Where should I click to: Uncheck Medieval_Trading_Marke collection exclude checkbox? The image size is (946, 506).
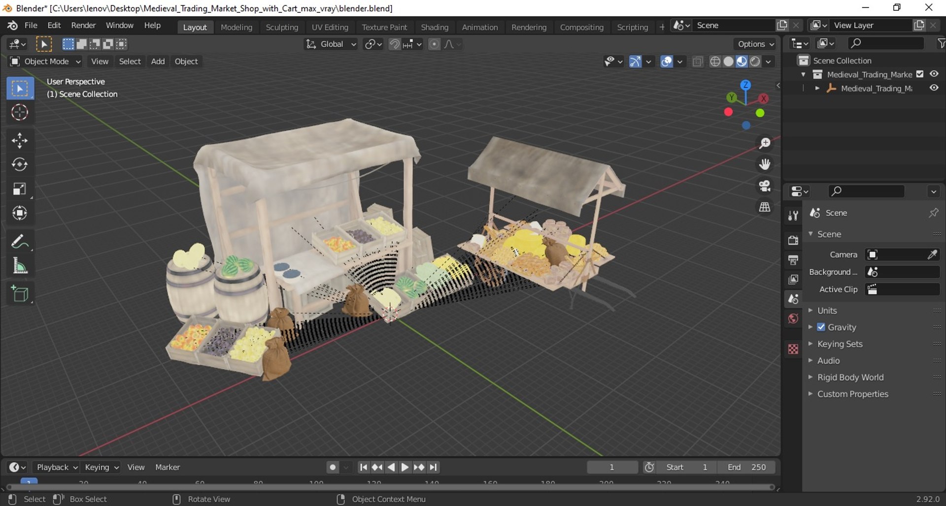[x=920, y=74]
